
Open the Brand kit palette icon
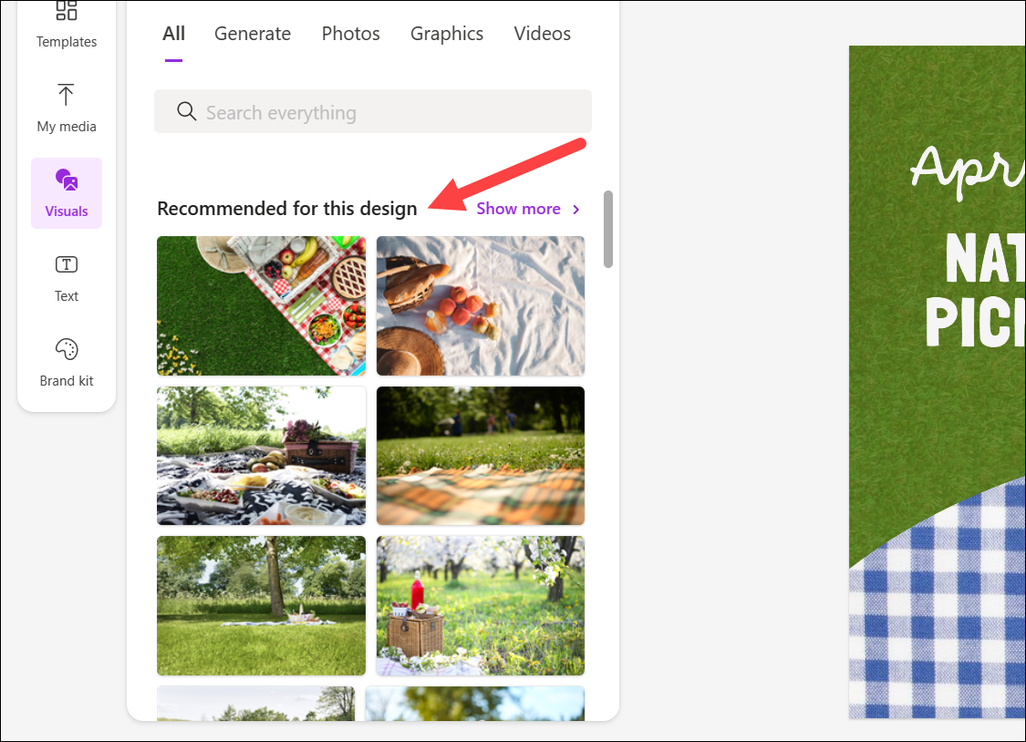tap(67, 349)
